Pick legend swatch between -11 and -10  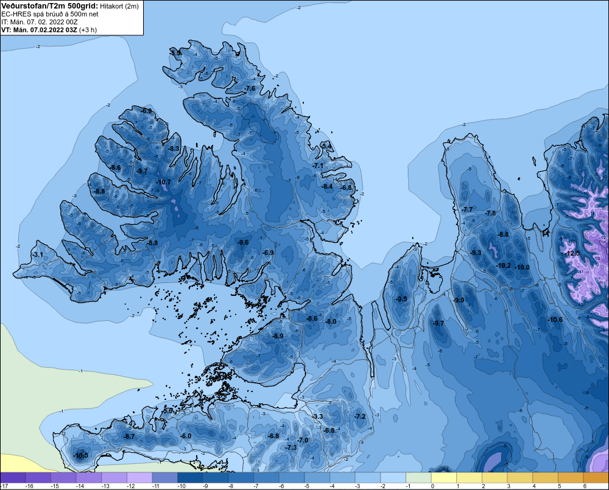(165, 478)
